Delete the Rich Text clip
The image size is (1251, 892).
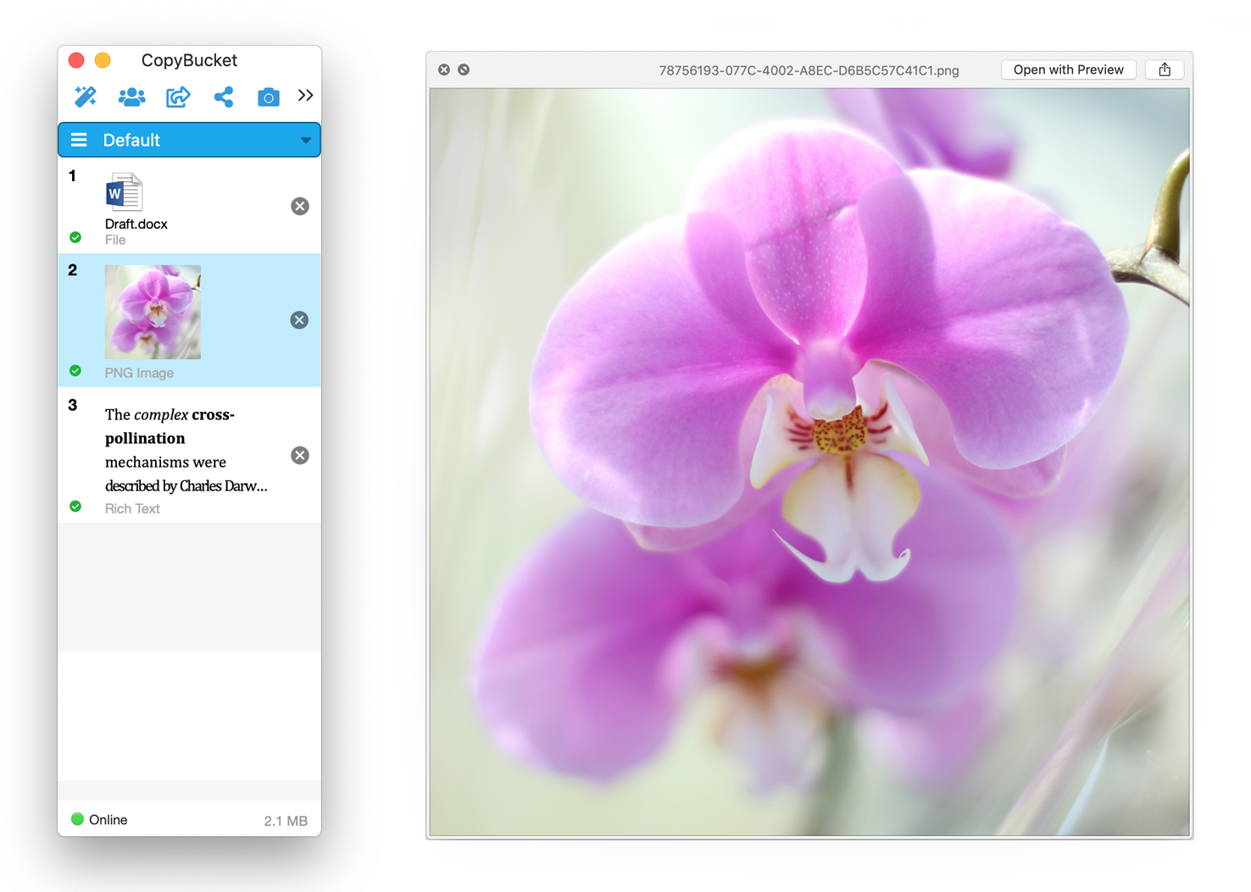[300, 455]
